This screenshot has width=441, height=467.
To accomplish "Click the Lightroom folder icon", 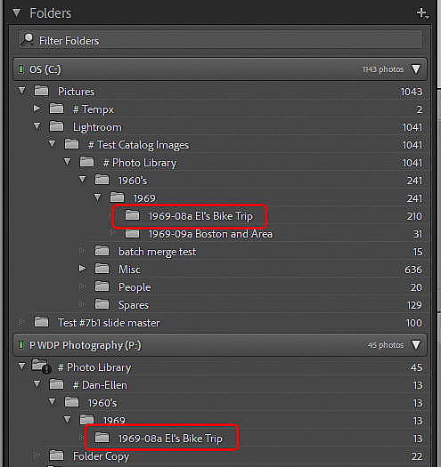I will (56, 126).
